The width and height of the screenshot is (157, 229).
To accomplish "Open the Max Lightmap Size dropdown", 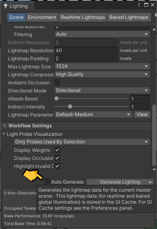I will click(x=102, y=66).
